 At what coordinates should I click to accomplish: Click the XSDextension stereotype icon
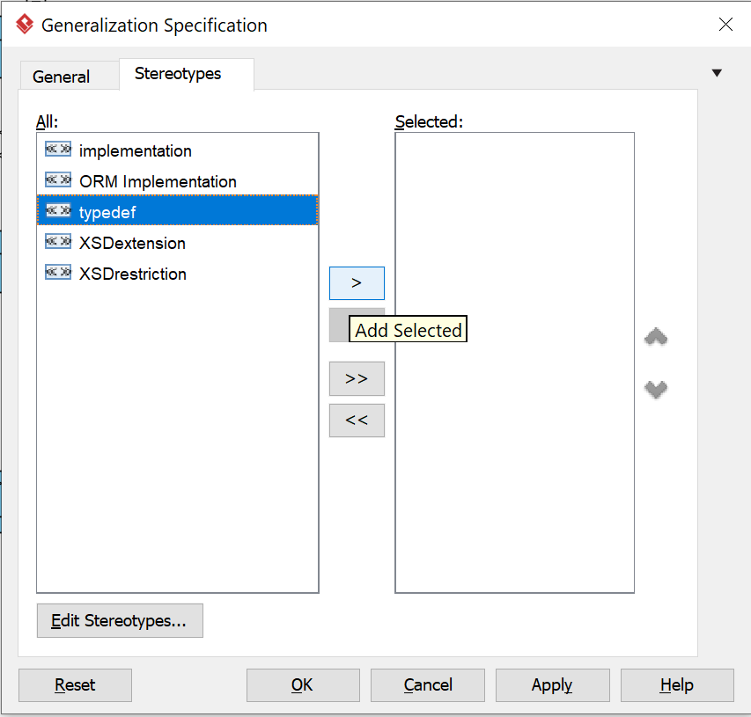point(58,242)
